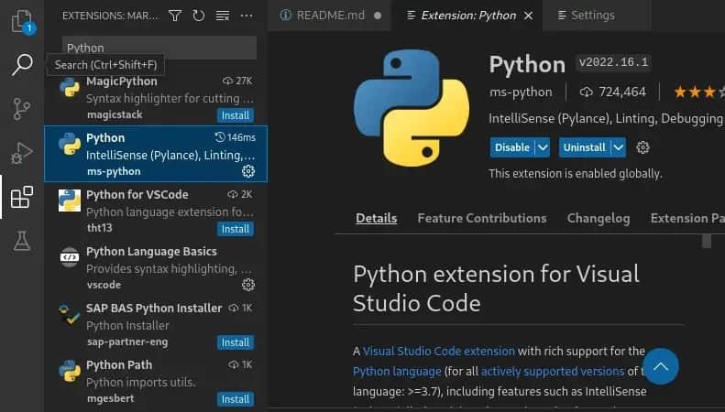The width and height of the screenshot is (725, 412).
Task: Click the filter extensions funnel icon
Action: [174, 16]
